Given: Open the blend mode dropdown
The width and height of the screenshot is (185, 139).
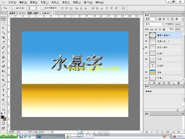Looking at the screenshot, I should [x=154, y=24].
